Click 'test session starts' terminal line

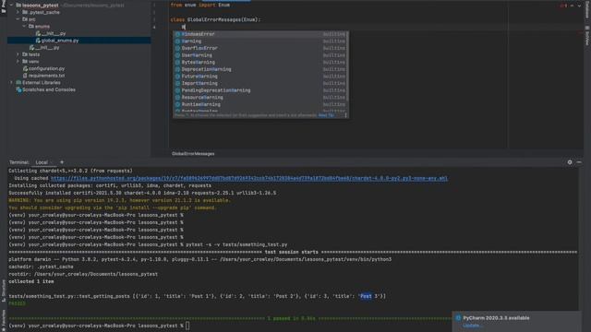[x=292, y=252]
